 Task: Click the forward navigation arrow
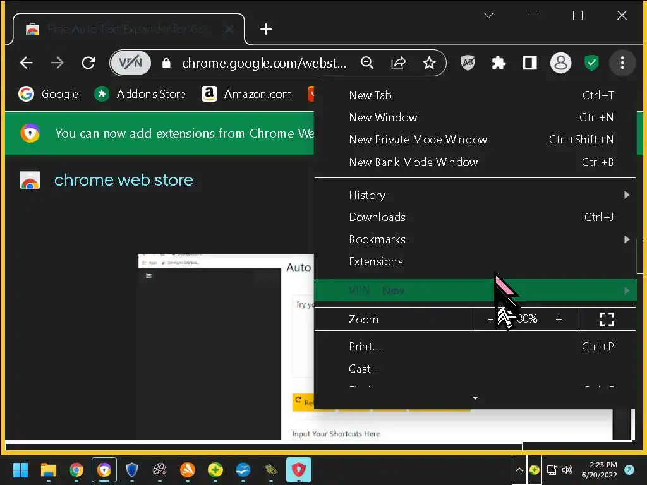(x=57, y=63)
